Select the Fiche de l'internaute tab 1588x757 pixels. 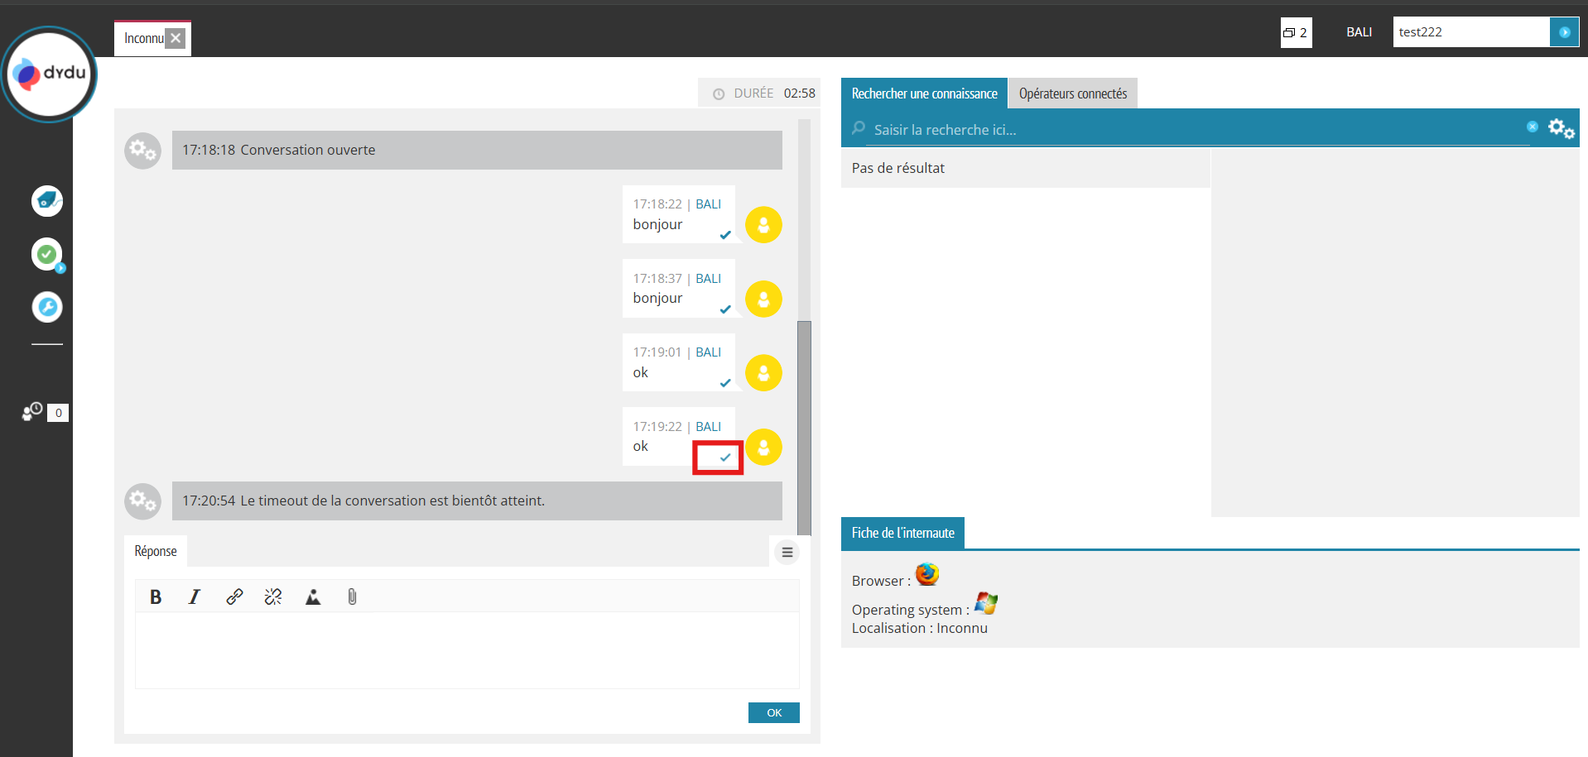pos(902,533)
